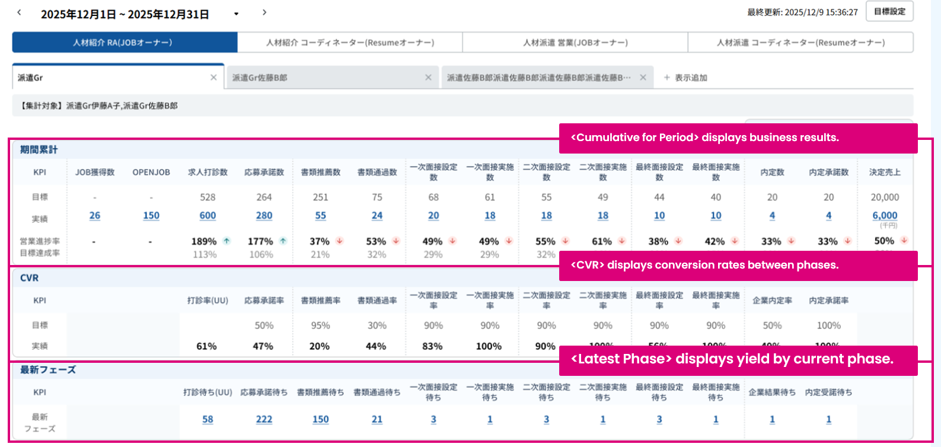The height and width of the screenshot is (447, 941).
Task: Click the 目標設定 button
Action: pyautogui.click(x=889, y=11)
